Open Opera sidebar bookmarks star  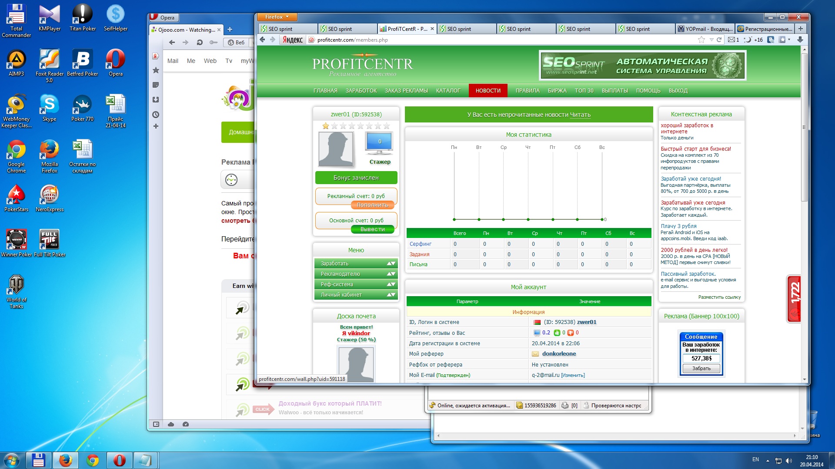156,70
